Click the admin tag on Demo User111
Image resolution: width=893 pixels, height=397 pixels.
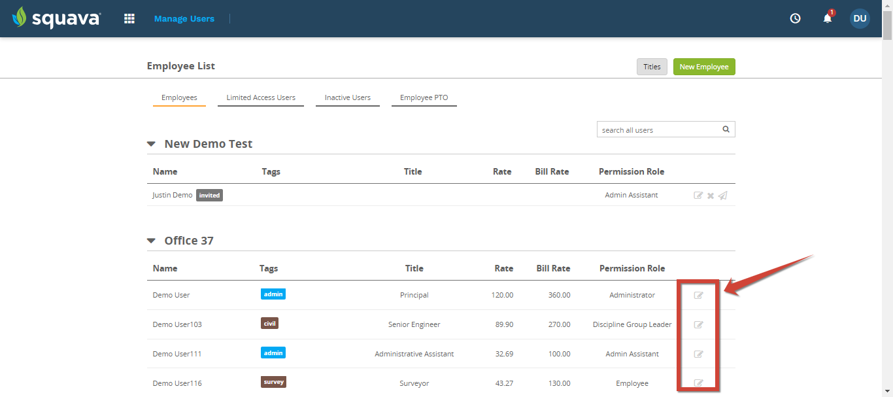273,353
